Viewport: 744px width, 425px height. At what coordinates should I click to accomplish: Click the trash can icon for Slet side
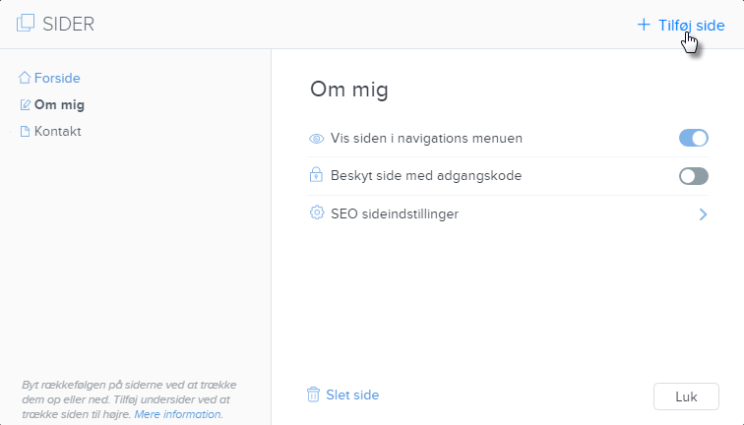(313, 395)
